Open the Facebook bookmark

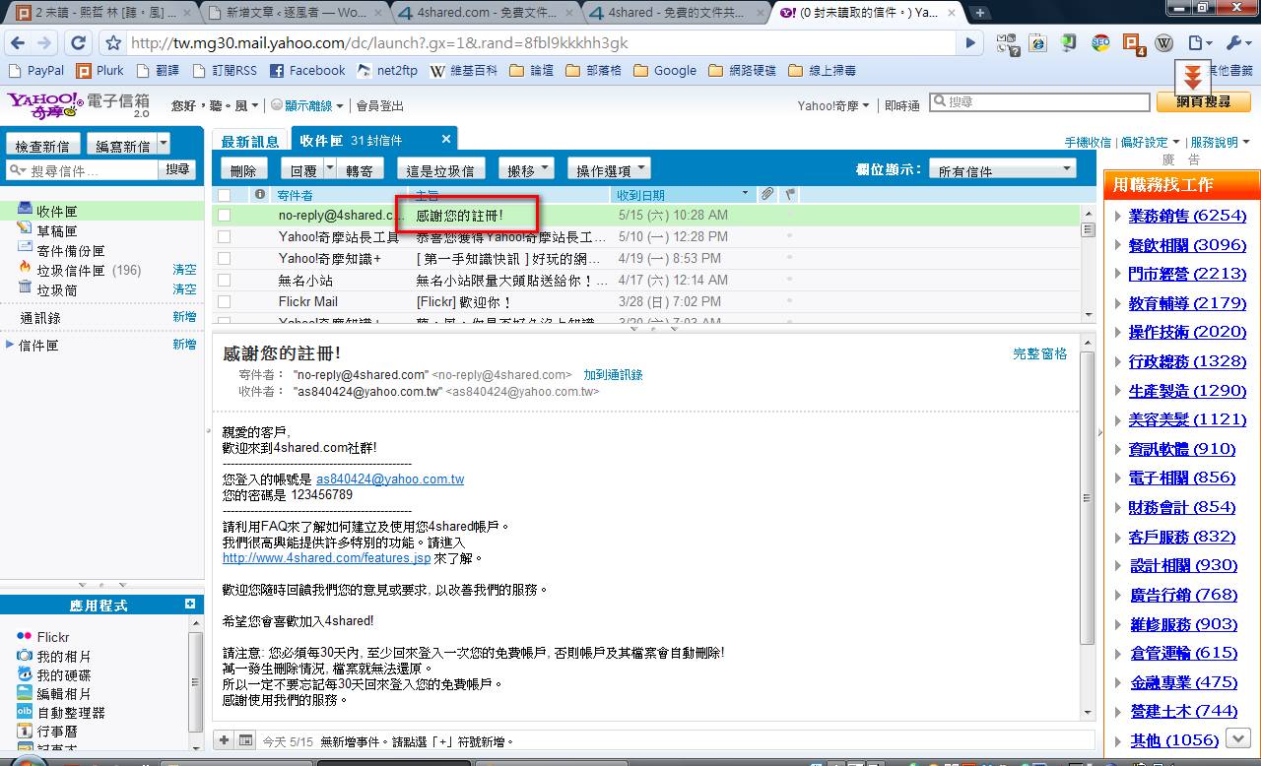tap(307, 71)
